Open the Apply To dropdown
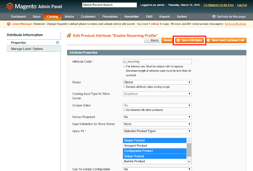253x171 pixels. tap(157, 131)
